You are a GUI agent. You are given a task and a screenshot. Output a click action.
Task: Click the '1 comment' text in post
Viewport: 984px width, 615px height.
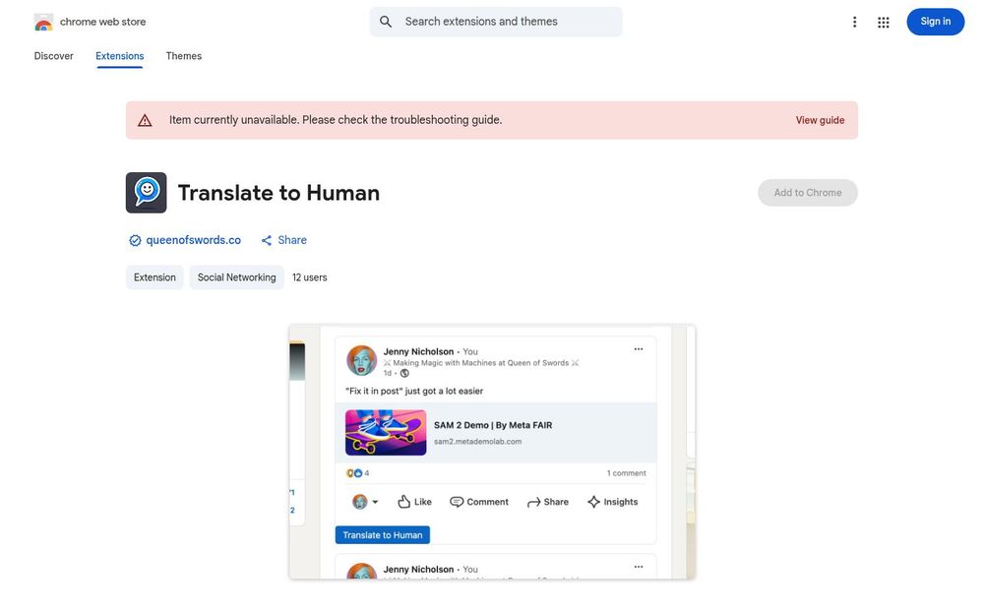(626, 473)
